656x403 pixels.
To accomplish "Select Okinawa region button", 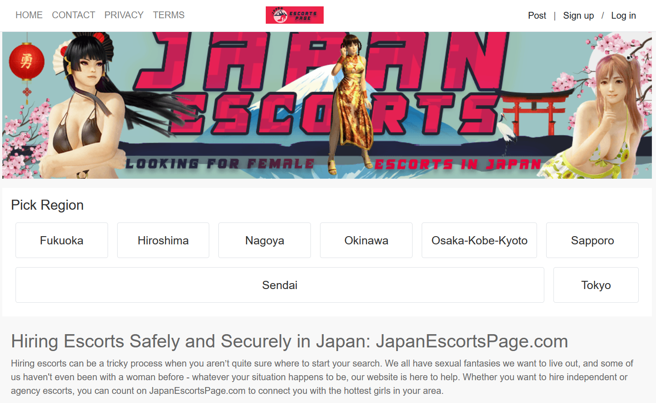I will coord(366,240).
